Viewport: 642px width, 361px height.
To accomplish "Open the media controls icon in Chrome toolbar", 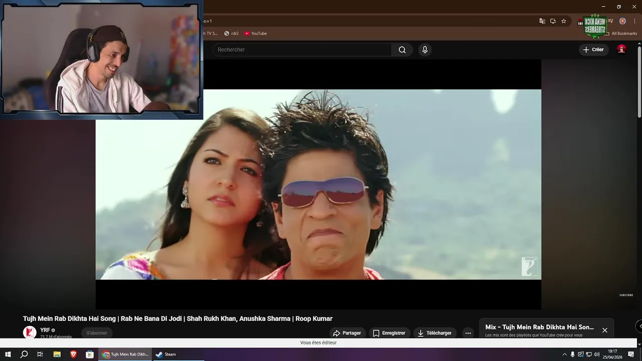I will click(610, 21).
